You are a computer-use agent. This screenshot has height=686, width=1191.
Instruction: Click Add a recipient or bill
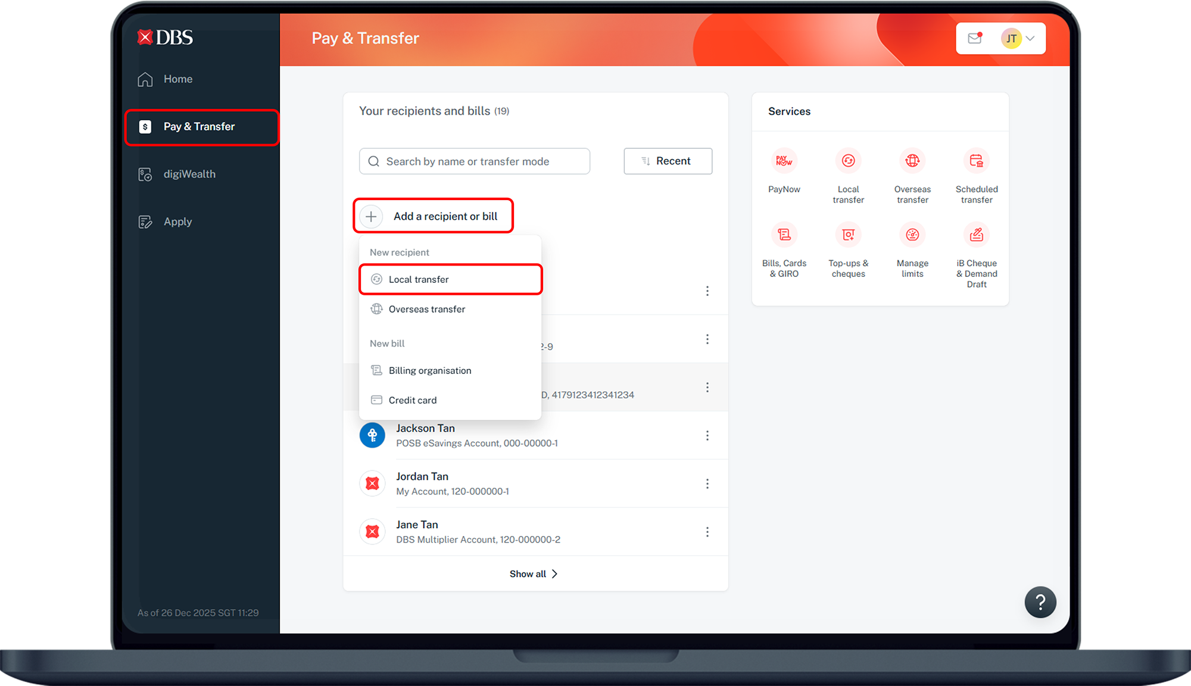(433, 216)
